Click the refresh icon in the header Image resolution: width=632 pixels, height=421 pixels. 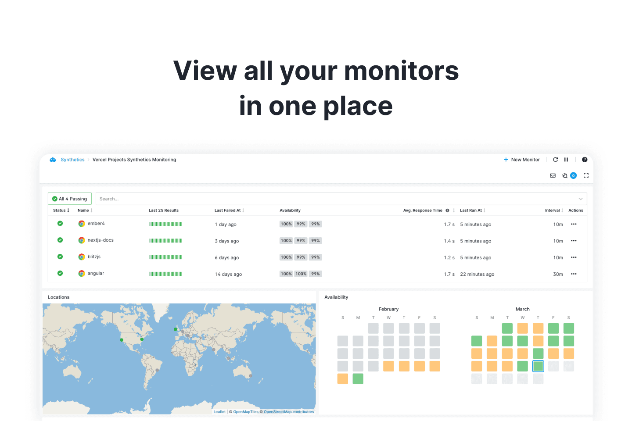(555, 160)
